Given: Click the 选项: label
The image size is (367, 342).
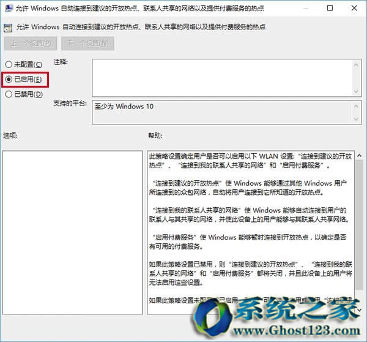Looking at the screenshot, I should tap(10, 135).
